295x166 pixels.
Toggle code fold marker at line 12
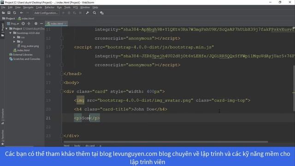tap(61, 38)
